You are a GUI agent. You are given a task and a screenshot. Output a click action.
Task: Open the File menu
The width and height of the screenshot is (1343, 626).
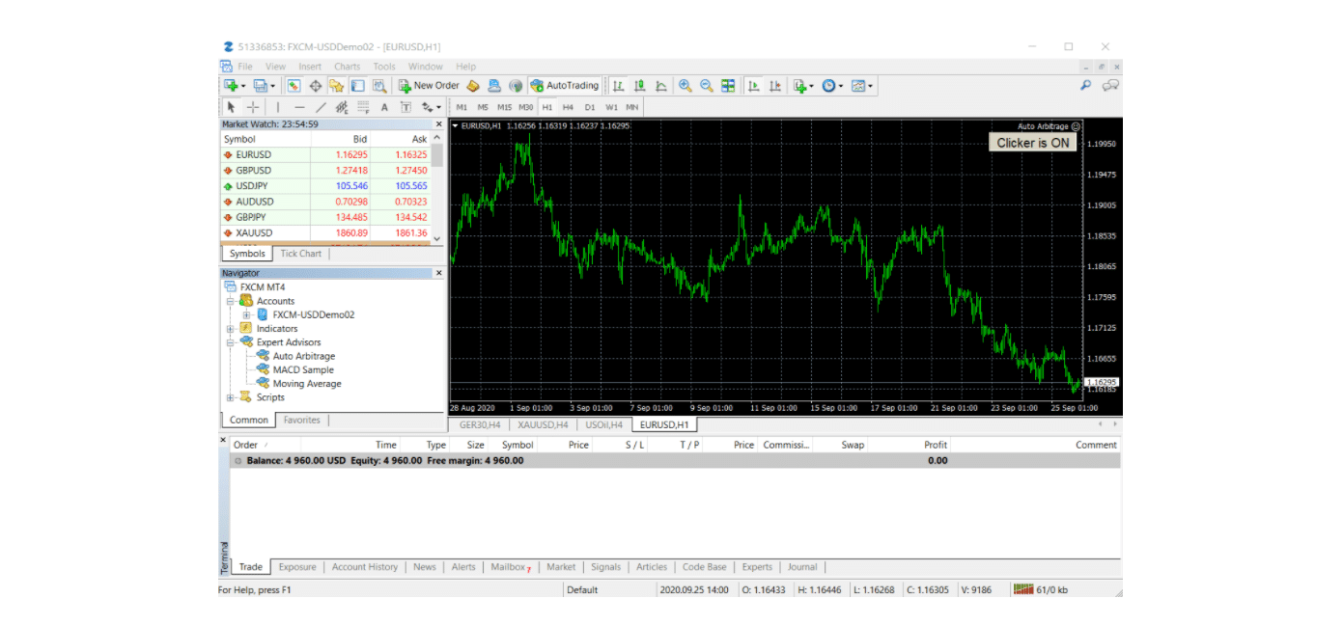[245, 67]
